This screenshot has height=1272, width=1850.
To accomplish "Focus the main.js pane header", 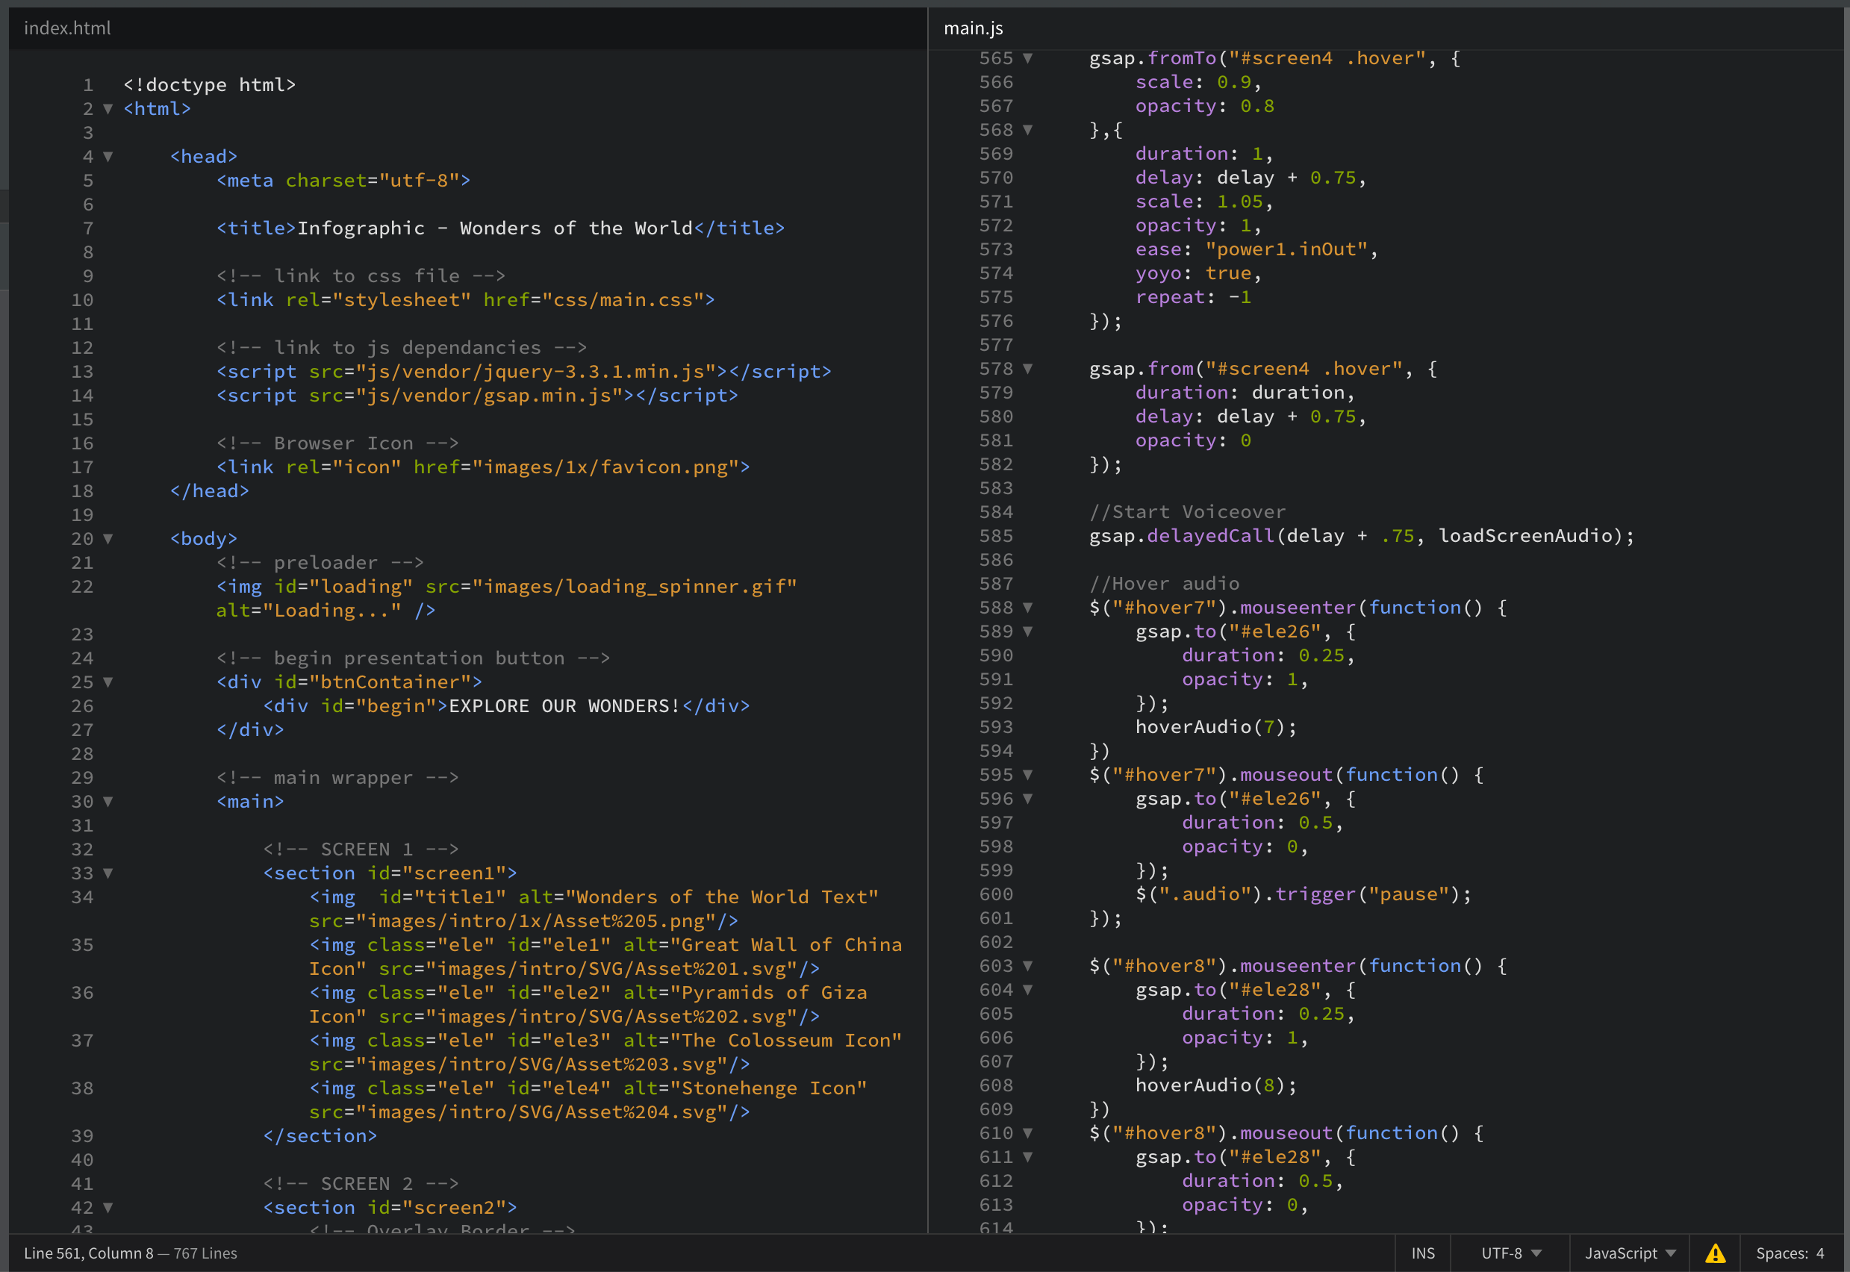I will (x=974, y=28).
